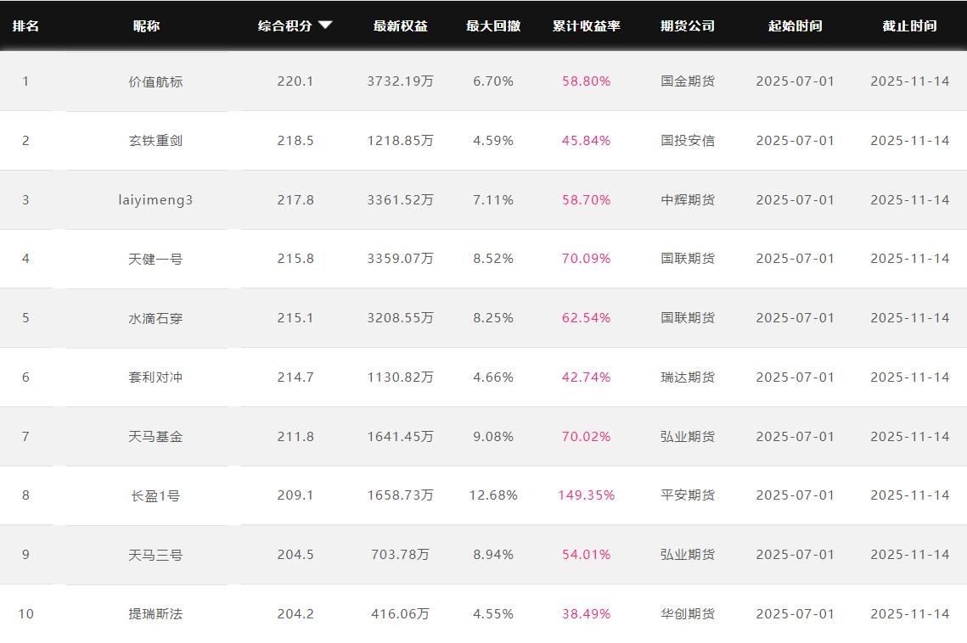Click nickname 天马基金
Screen dimensions: 967x643
(x=155, y=437)
